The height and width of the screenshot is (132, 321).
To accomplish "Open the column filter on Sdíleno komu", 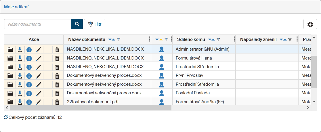I will pos(218,39).
